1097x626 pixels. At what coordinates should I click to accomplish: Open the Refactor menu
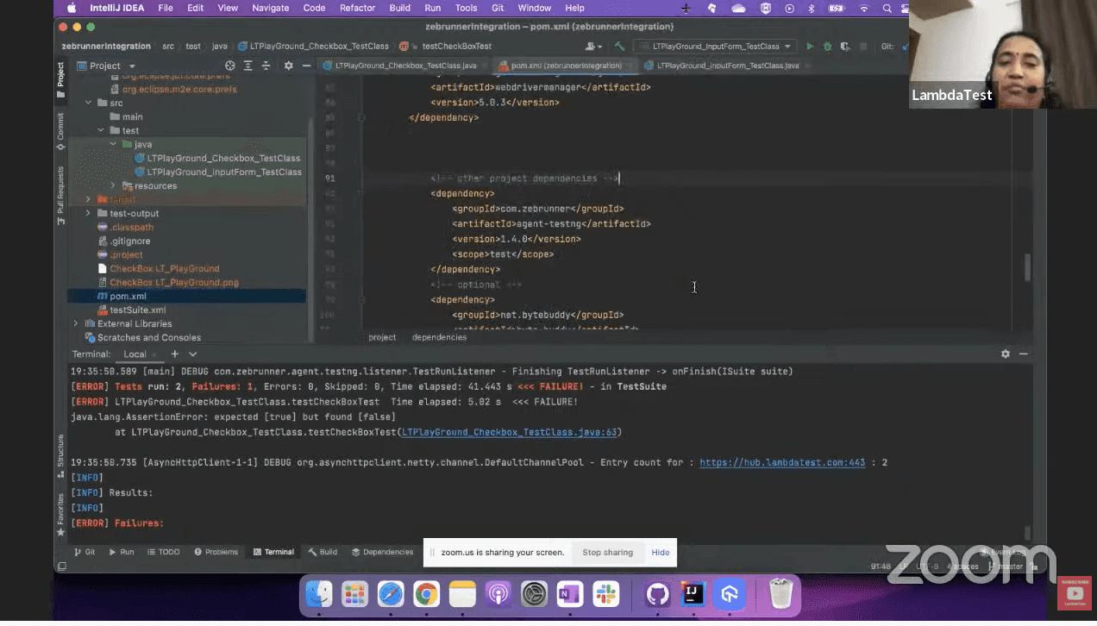click(357, 8)
